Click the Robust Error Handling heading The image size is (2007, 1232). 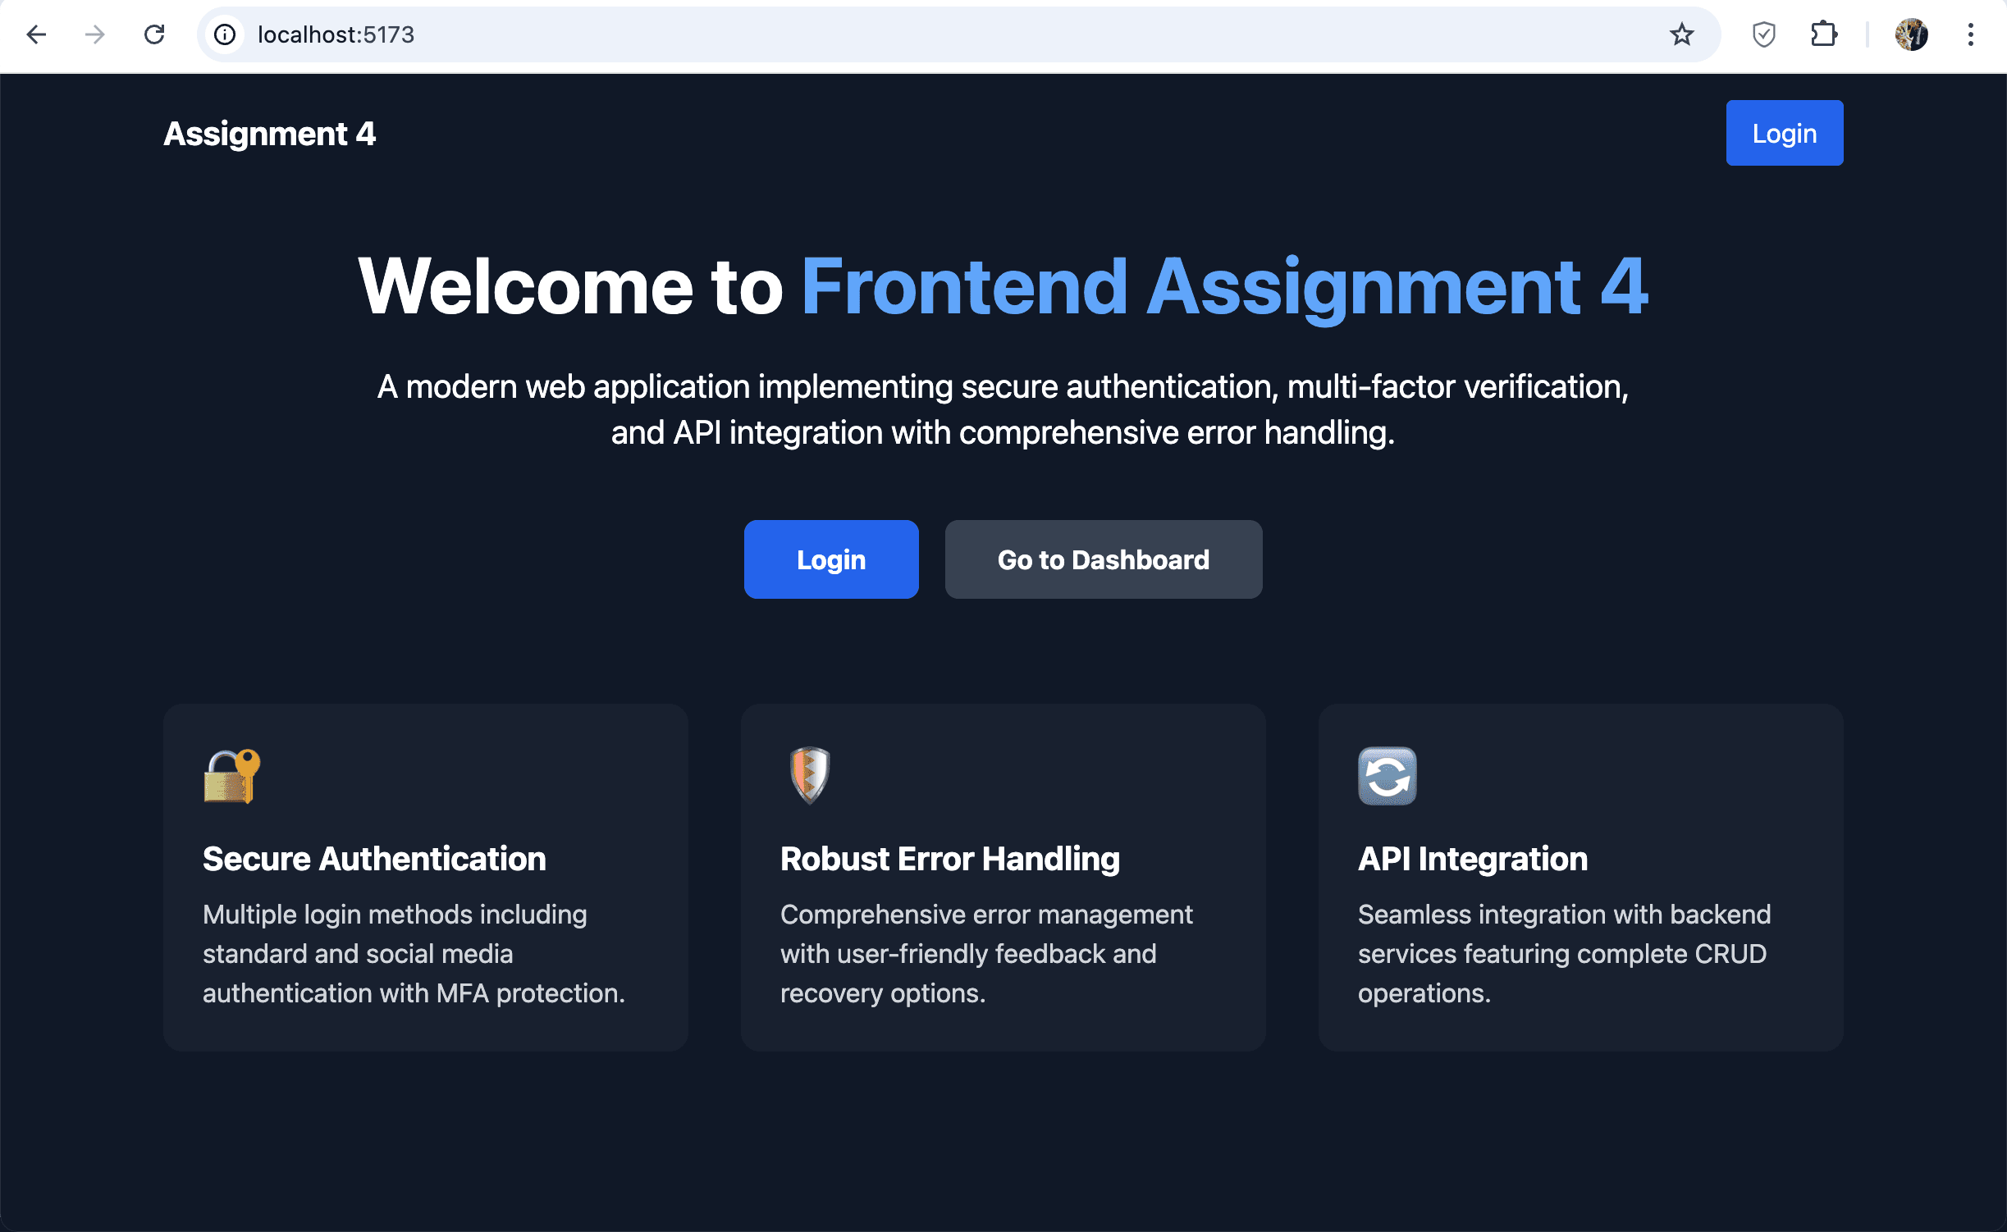(950, 859)
